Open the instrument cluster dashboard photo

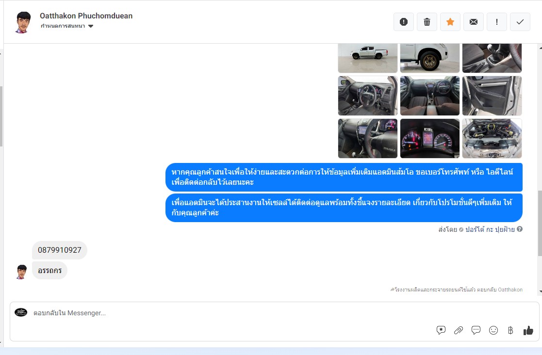430,139
